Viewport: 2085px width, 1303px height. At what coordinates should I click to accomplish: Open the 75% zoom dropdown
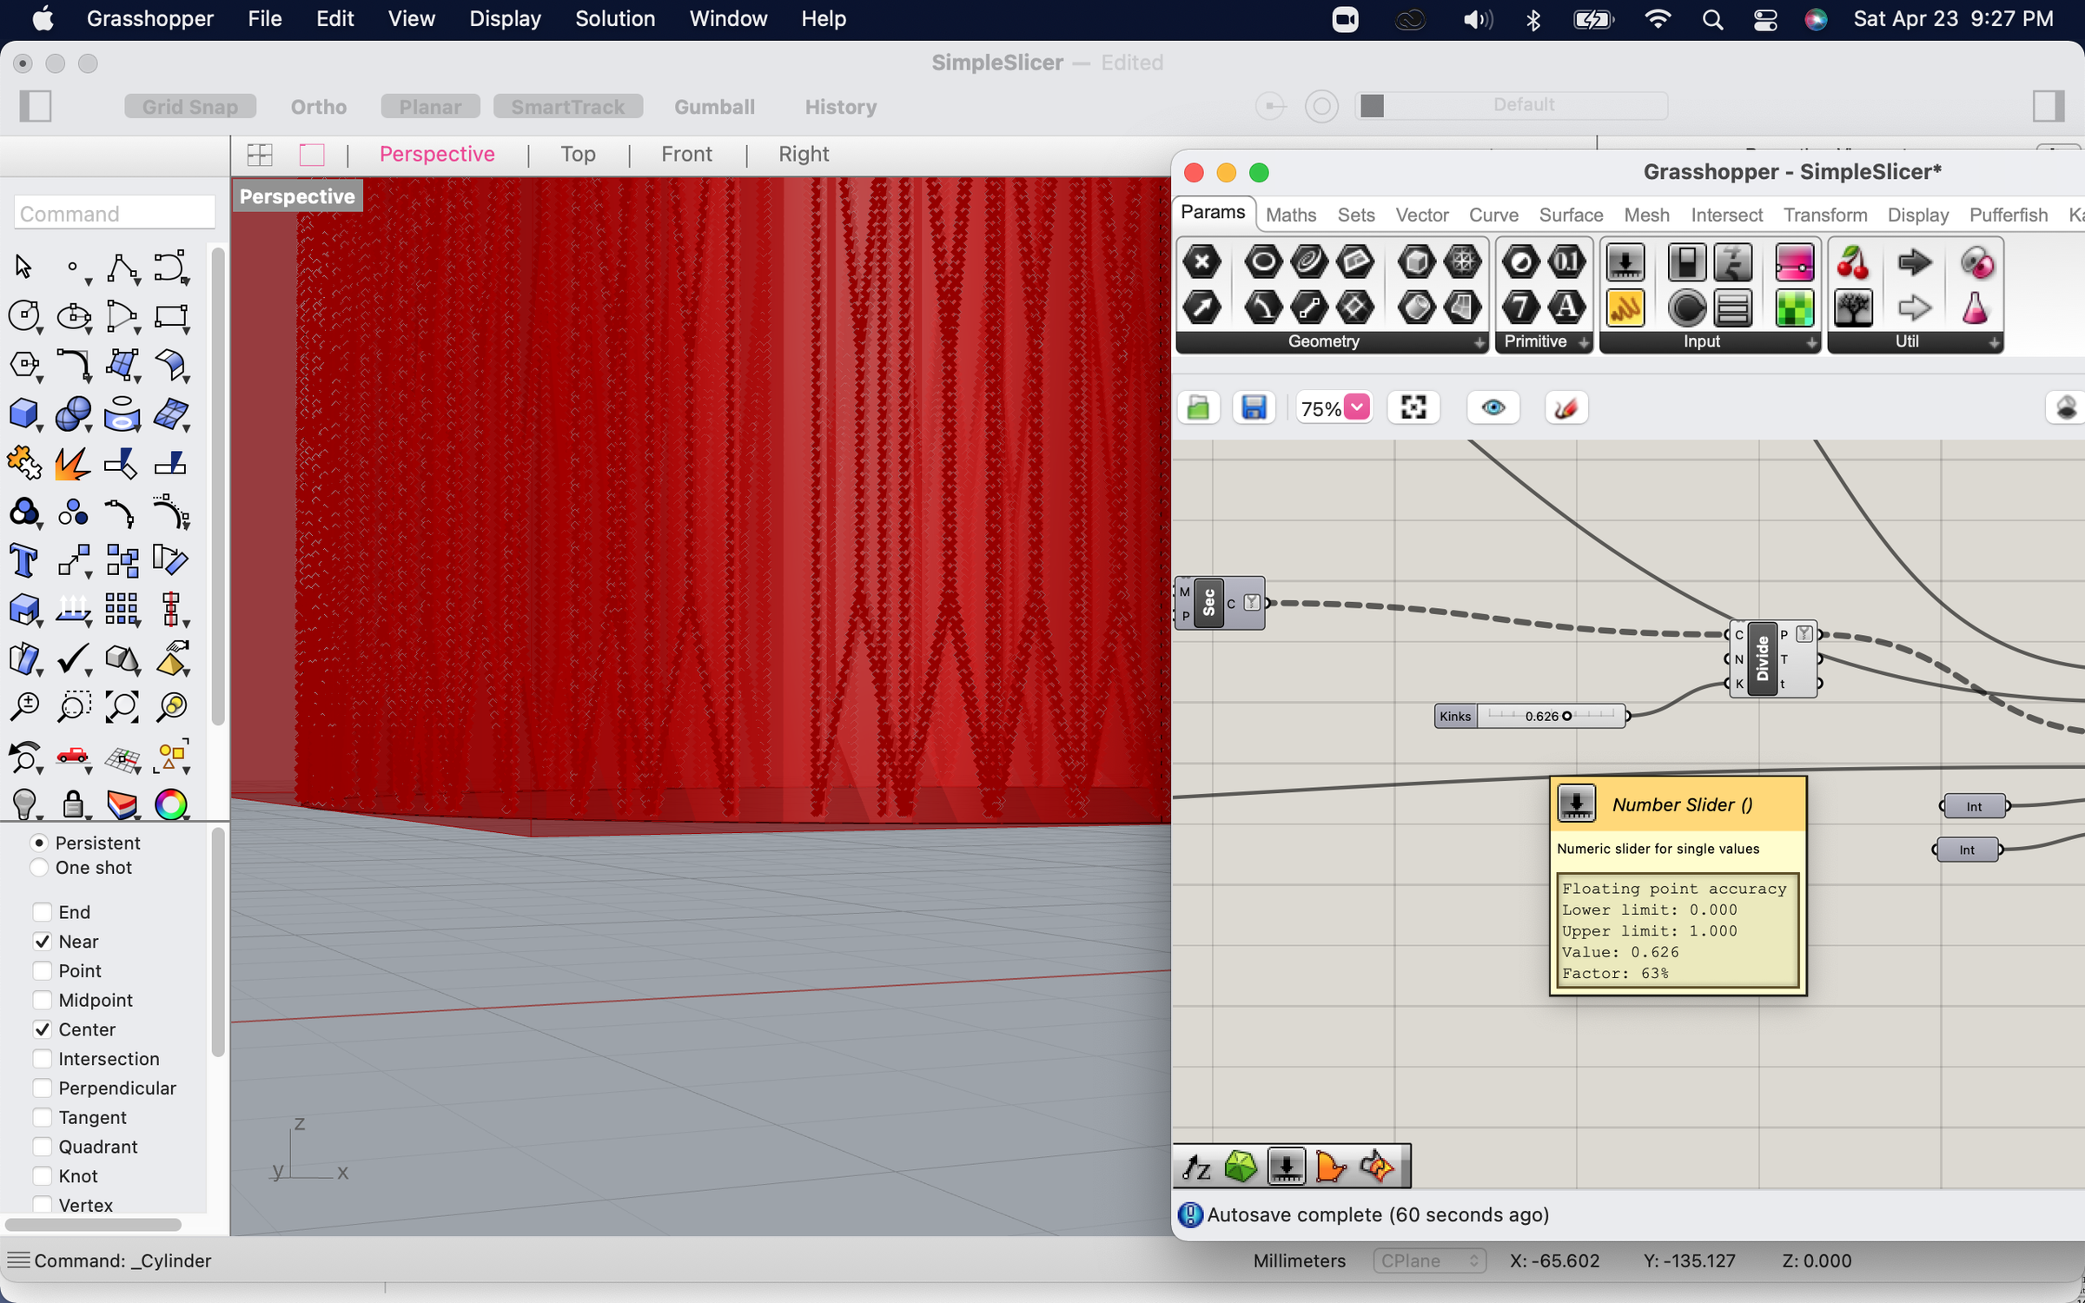pyautogui.click(x=1334, y=407)
